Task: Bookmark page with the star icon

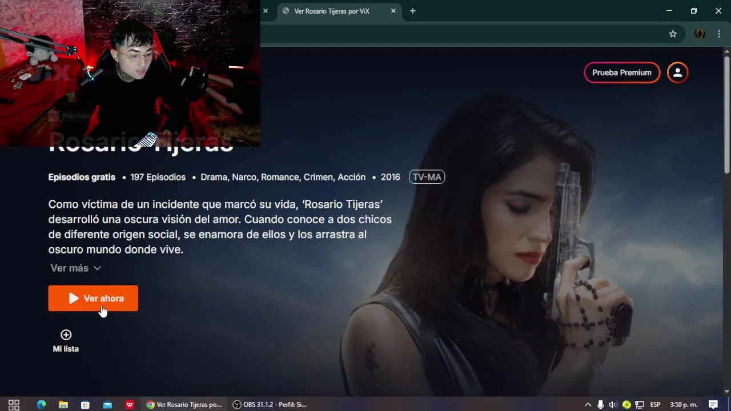Action: pyautogui.click(x=673, y=34)
